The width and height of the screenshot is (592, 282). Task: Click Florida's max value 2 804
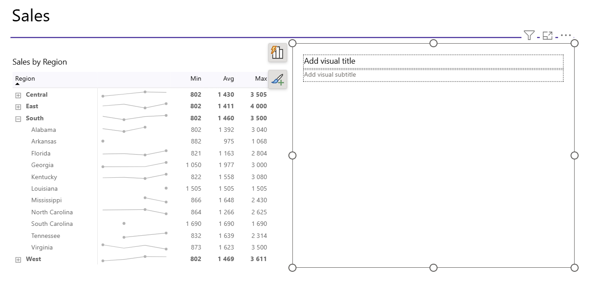(x=259, y=153)
